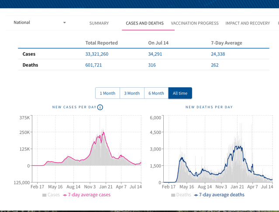Toggle the gray Deaths legend item

(x=181, y=195)
